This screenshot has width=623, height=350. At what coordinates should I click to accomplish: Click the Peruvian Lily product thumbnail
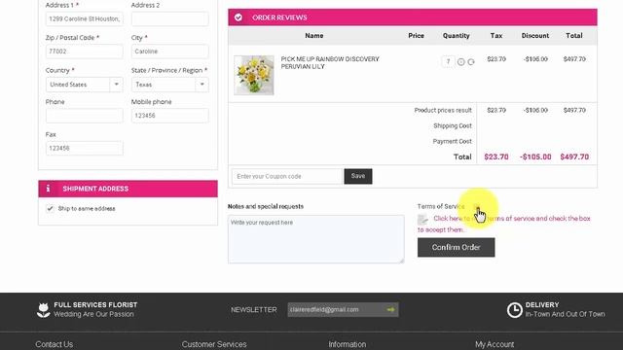(x=254, y=75)
